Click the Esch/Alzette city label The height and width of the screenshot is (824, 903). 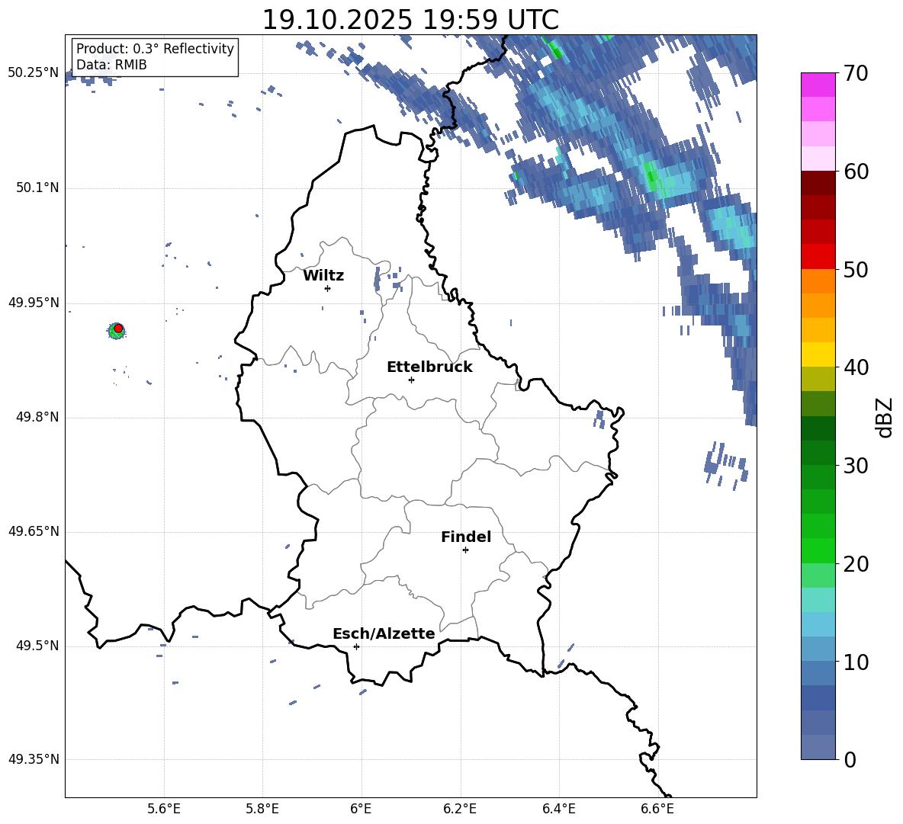384,633
